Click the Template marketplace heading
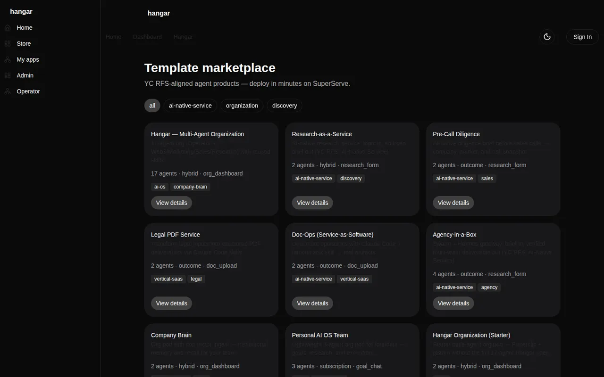Image resolution: width=604 pixels, height=377 pixels. 210,68
